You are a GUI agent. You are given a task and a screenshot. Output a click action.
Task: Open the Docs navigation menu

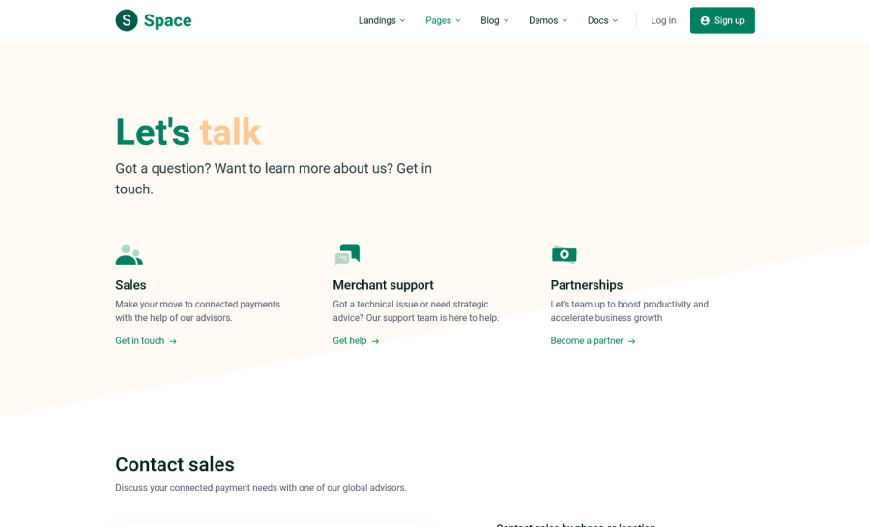click(x=602, y=20)
